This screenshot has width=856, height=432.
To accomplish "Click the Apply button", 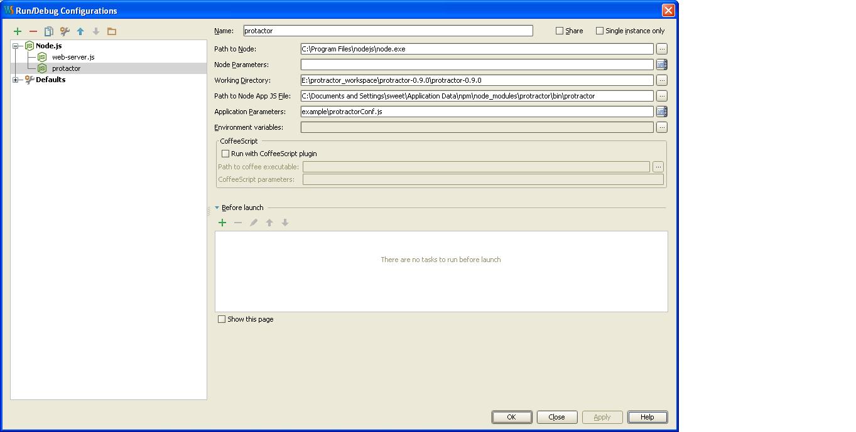I will tap(602, 417).
